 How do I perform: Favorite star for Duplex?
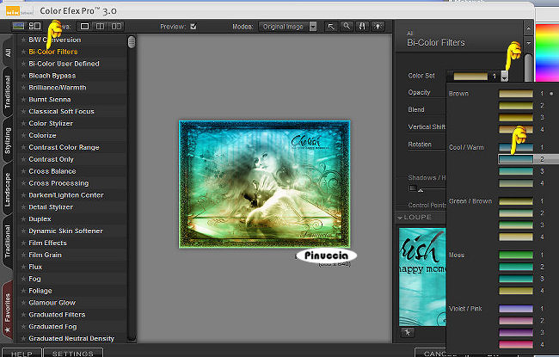point(23,219)
